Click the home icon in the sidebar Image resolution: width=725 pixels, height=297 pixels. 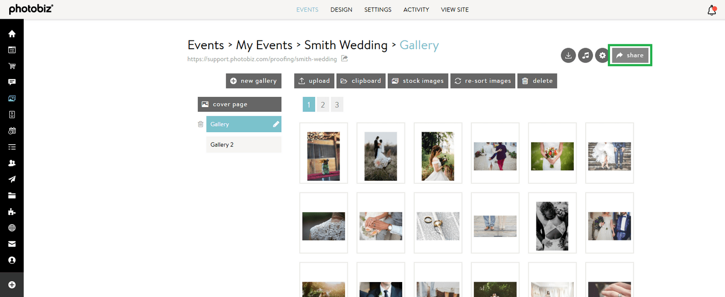pyautogui.click(x=11, y=33)
